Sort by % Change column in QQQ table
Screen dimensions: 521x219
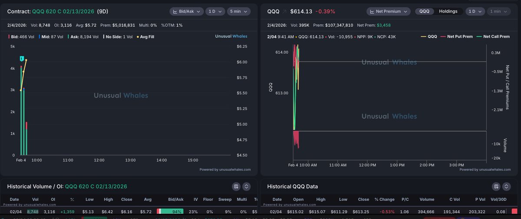(386, 199)
